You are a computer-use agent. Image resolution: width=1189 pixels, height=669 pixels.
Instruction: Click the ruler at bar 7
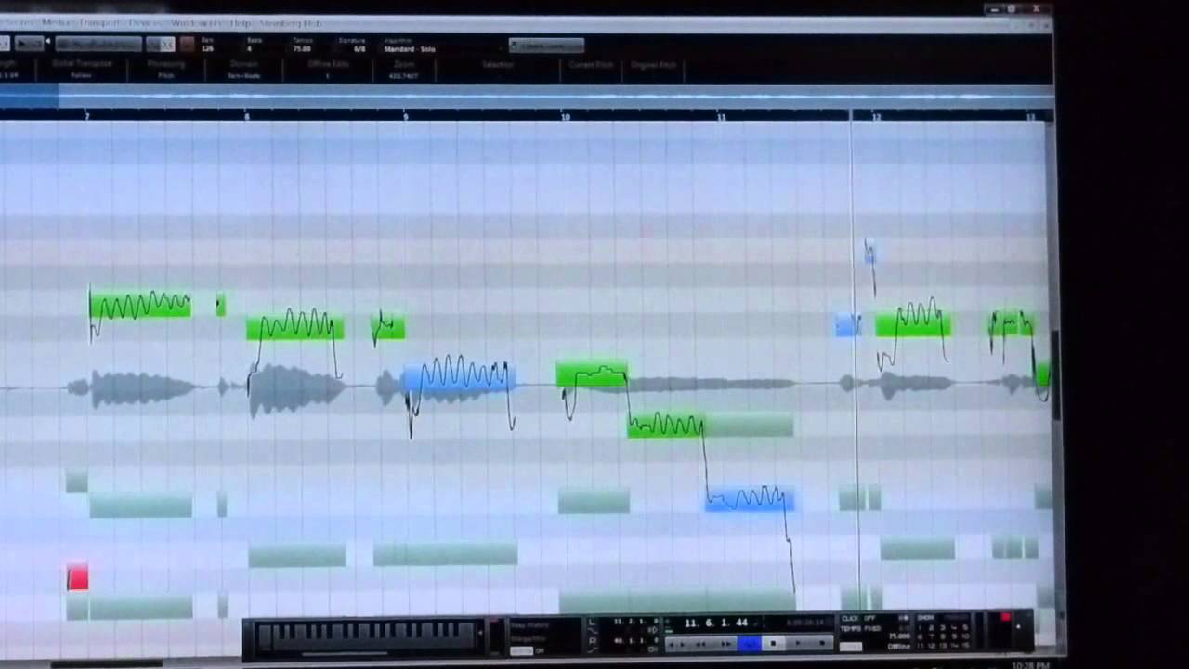87,116
